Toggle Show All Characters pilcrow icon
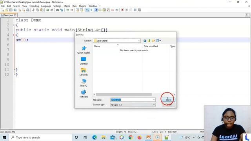Image resolution: width=251 pixels, height=141 pixels. coord(91,10)
